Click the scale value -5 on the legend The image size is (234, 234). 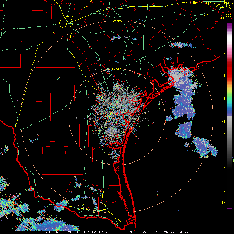(x=223, y=168)
